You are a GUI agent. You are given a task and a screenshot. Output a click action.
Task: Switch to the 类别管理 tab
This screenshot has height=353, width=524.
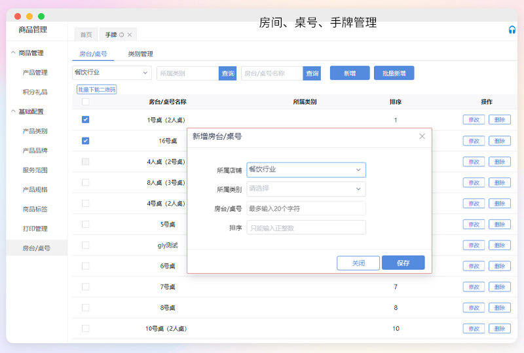(140, 54)
